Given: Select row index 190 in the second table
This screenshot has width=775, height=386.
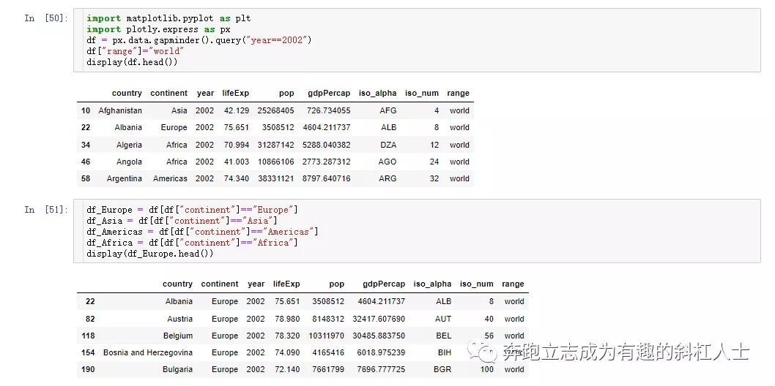Looking at the screenshot, I should click(88, 369).
